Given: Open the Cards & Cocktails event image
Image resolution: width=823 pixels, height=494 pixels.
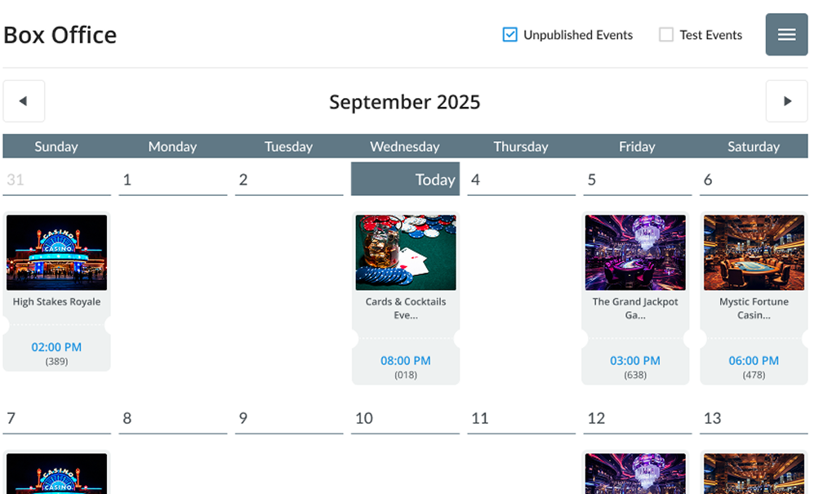Looking at the screenshot, I should pyautogui.click(x=405, y=251).
